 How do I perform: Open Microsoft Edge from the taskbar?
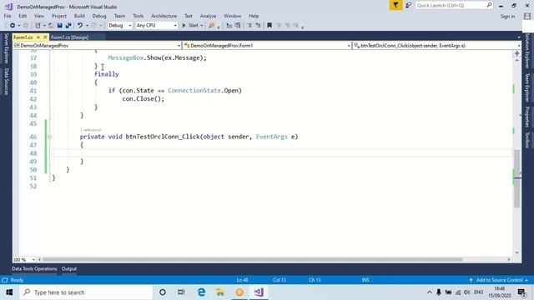pyautogui.click(x=201, y=292)
